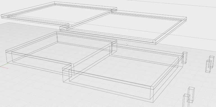216x107 pixels.
Task: Click the bottom front corner of right tray
Action: click(153, 103)
